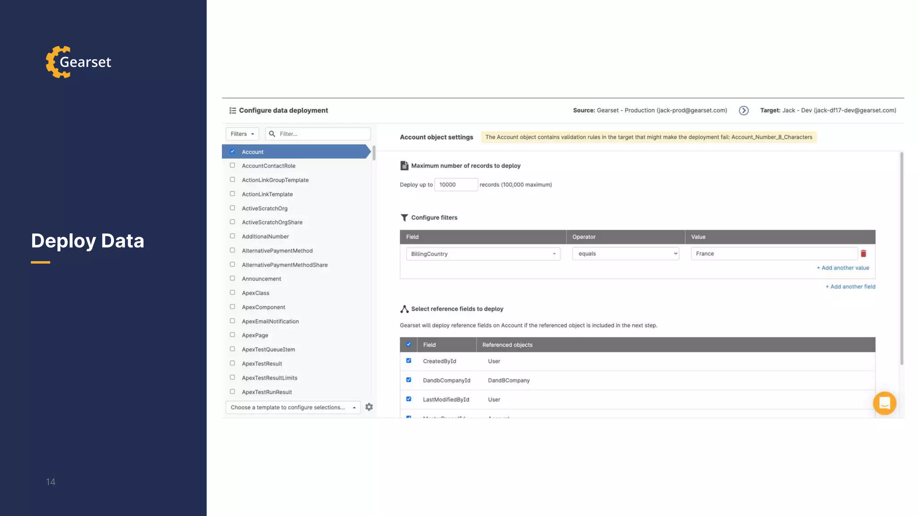Viewport: 918px width, 516px height.
Task: Click the records-to-deploy number field
Action: click(x=455, y=185)
